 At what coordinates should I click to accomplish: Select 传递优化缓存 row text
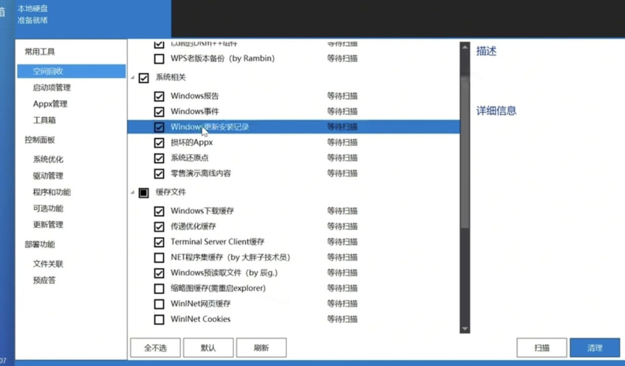(x=193, y=226)
